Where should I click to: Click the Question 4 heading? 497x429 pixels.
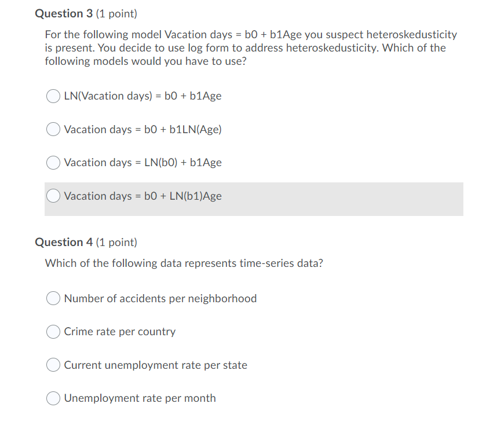click(x=86, y=243)
